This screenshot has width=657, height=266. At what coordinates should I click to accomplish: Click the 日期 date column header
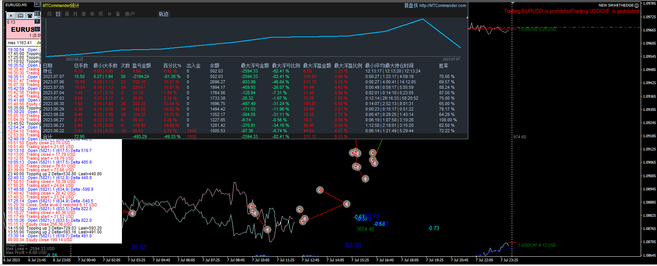pyautogui.click(x=47, y=66)
